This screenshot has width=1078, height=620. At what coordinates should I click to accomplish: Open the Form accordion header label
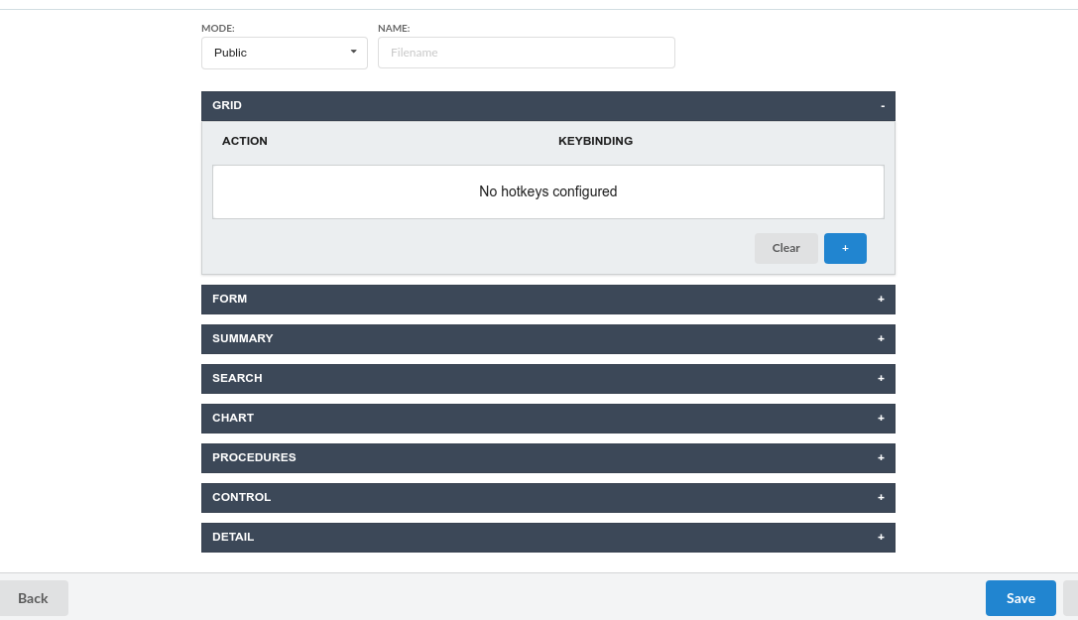(x=229, y=299)
